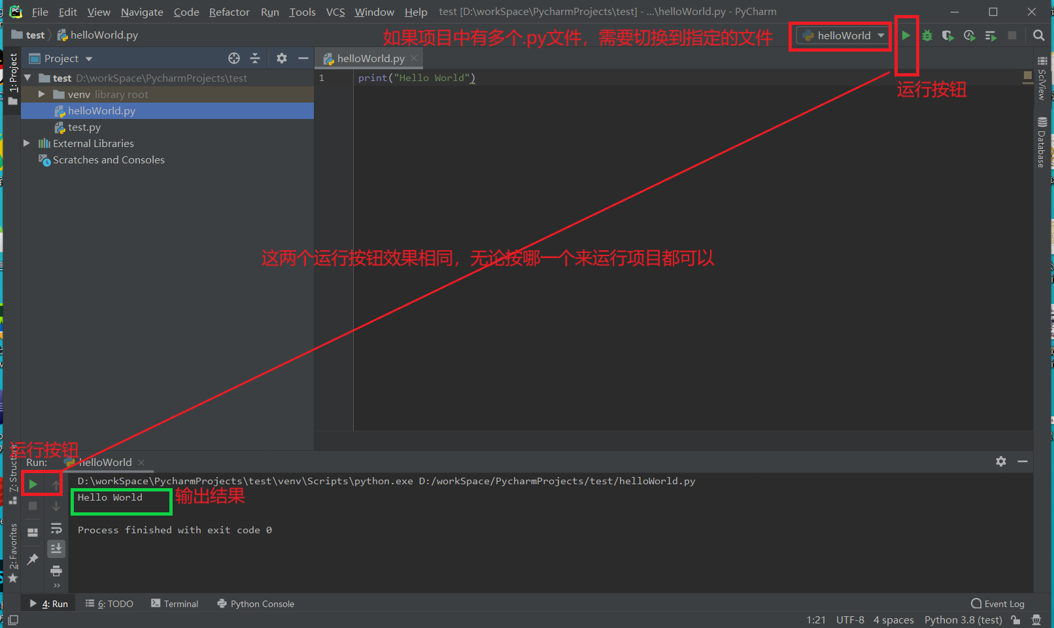Click the inspector hector icon in status bar
This screenshot has width=1054, height=628.
1036,620
